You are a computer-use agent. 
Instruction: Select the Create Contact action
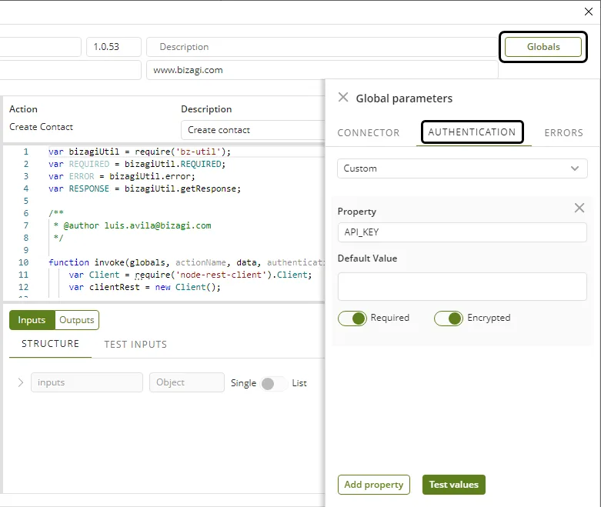(41, 127)
